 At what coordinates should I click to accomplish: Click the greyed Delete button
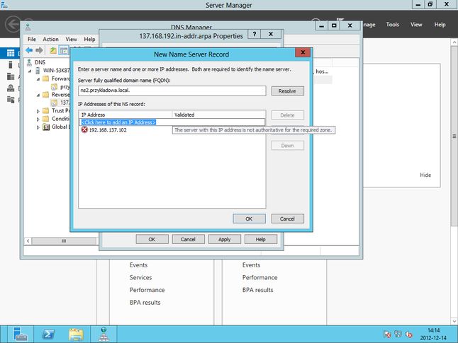coord(287,115)
